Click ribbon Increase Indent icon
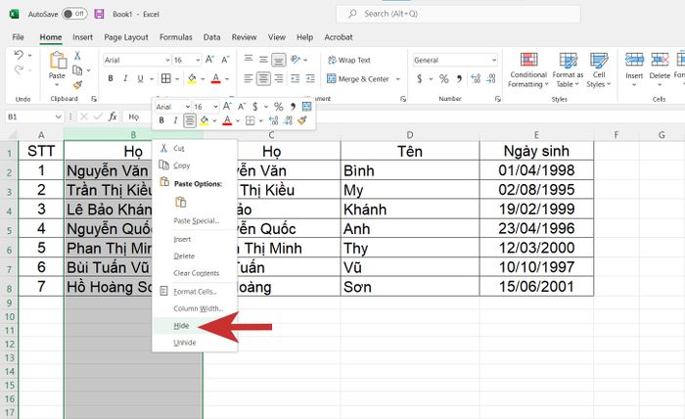685x419 pixels. click(310, 78)
